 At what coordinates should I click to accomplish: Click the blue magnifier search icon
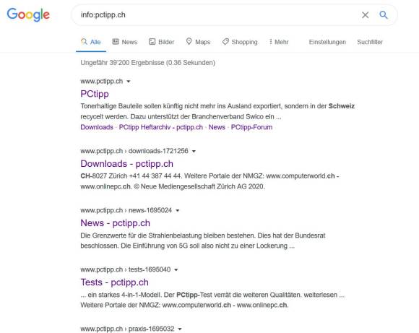point(384,14)
